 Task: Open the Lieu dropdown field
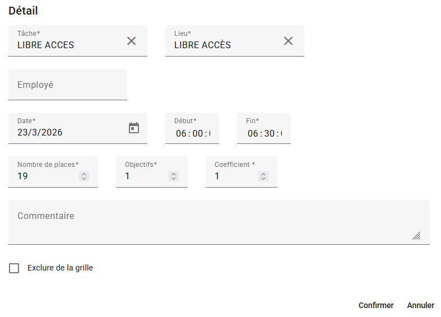[224, 45]
